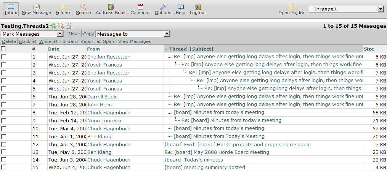Refresh the Threads2 mailbox with green arrows
The height and width of the screenshot is (171, 387).
(x=53, y=26)
